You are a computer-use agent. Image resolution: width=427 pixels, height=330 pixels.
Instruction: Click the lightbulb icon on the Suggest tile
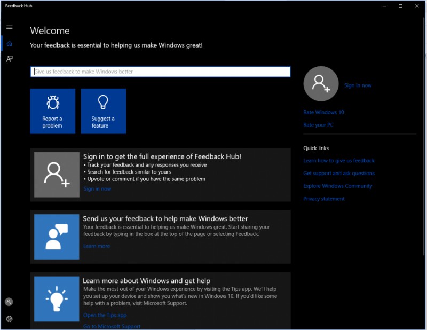[103, 103]
